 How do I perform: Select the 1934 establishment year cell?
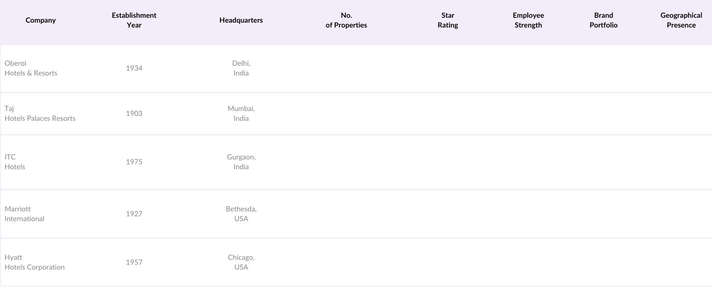point(134,68)
